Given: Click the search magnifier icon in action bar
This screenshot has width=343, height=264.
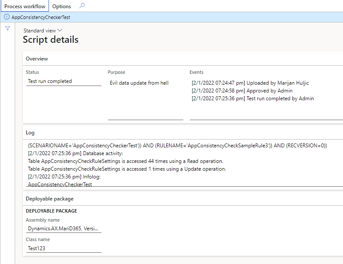Looking at the screenshot, I should point(82,6).
